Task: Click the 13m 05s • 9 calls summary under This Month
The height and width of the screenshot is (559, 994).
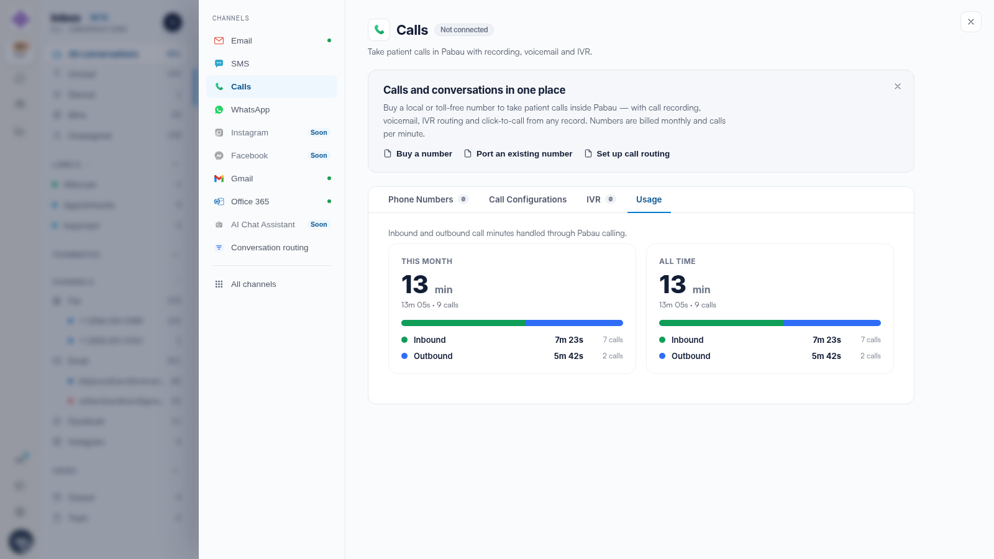Action: coord(430,305)
